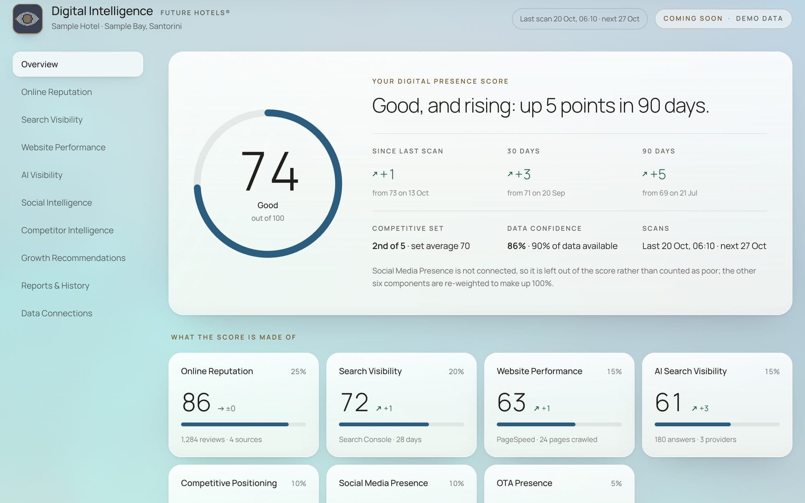Click the Last scan 20 Oct pill
805x503 pixels.
click(580, 19)
